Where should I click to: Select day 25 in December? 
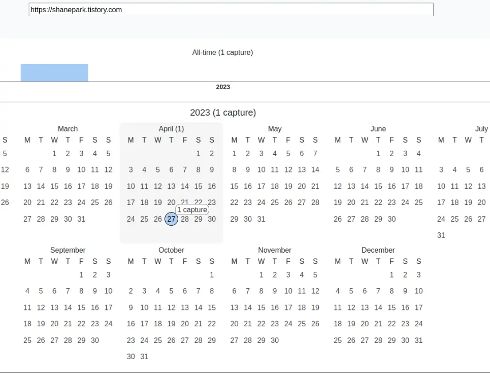click(338, 340)
